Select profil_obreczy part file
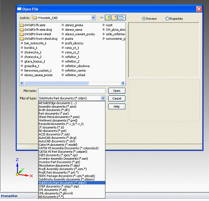The image size is (209, 201). tap(72, 43)
